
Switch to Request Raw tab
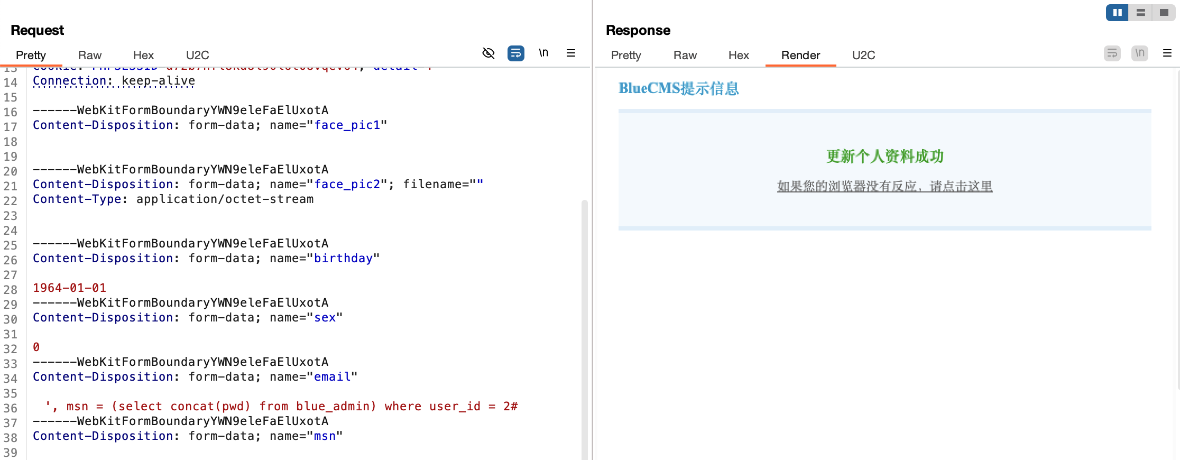coord(90,55)
